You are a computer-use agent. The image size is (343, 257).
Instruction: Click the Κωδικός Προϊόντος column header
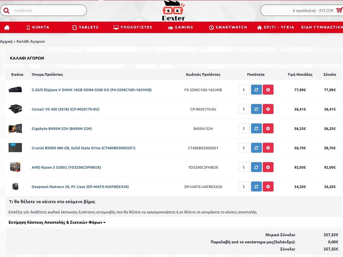pyautogui.click(x=203, y=74)
